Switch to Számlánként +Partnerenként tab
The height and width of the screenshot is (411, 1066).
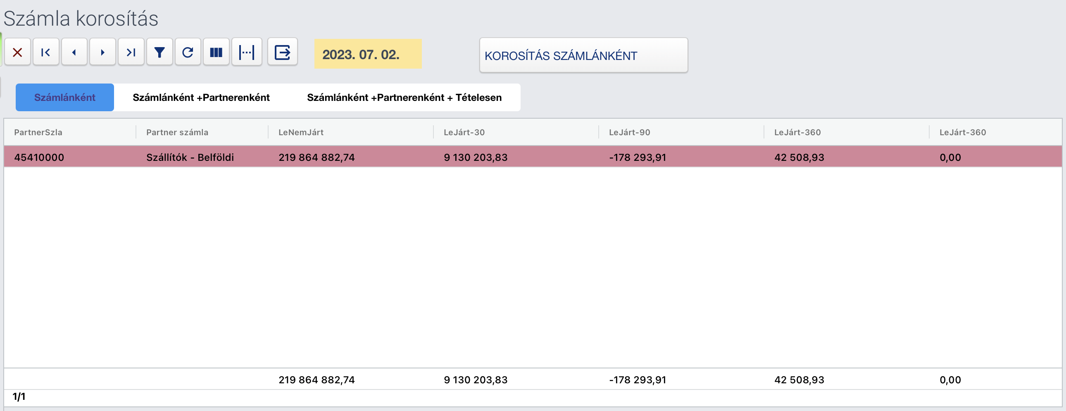(x=201, y=97)
